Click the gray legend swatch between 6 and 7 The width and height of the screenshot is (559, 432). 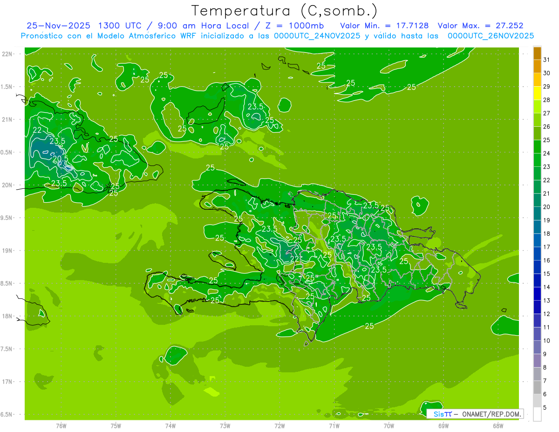[x=537, y=387]
